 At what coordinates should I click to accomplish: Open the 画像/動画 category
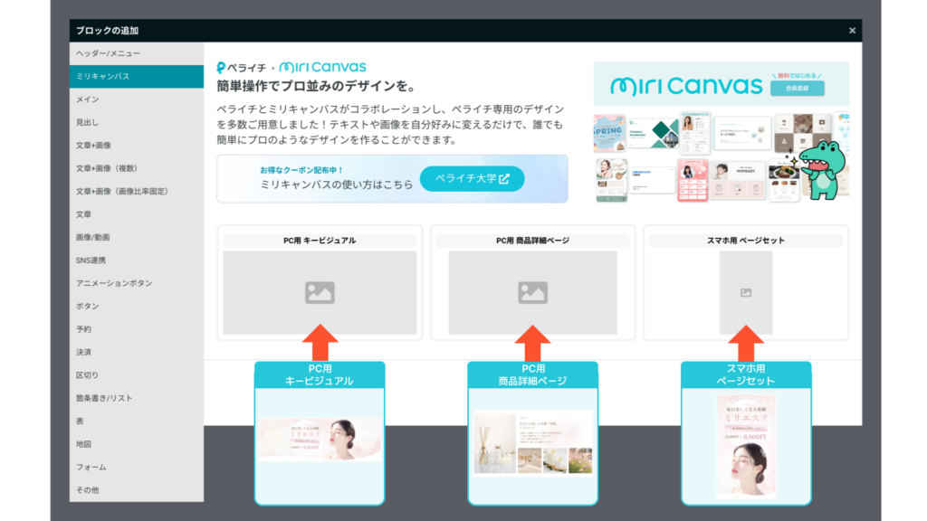pyautogui.click(x=137, y=238)
